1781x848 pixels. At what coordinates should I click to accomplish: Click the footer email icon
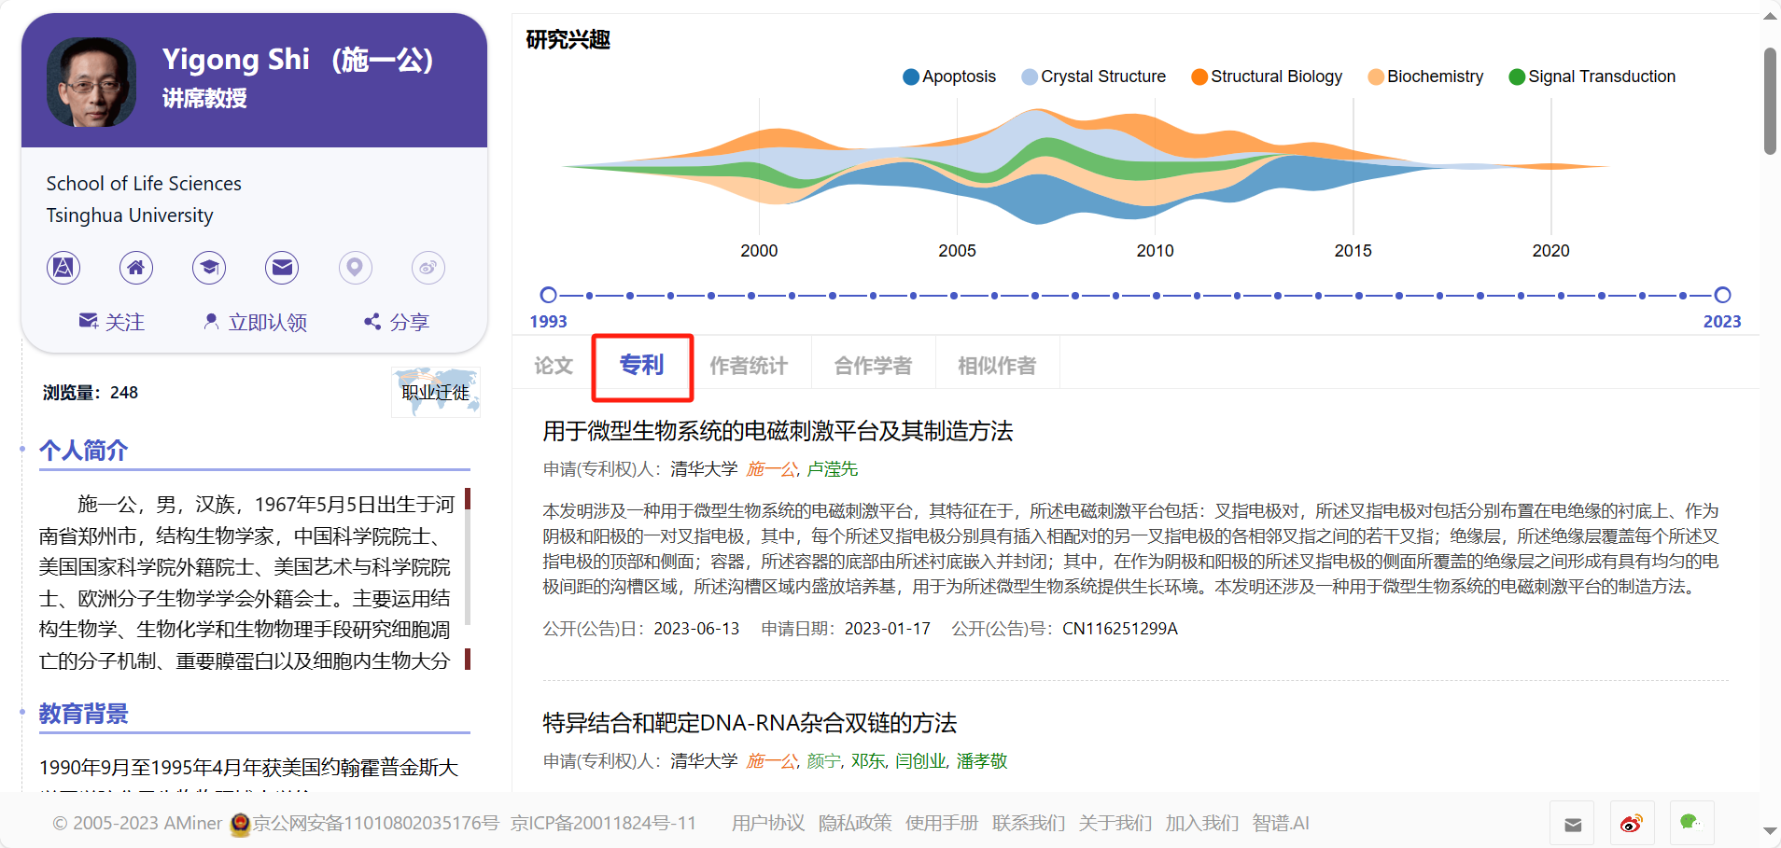click(x=1573, y=824)
